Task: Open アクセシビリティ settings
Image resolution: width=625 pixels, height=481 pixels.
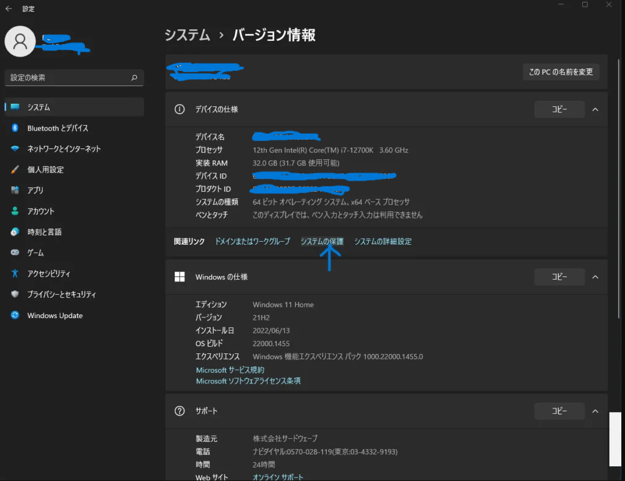Action: pyautogui.click(x=74, y=273)
